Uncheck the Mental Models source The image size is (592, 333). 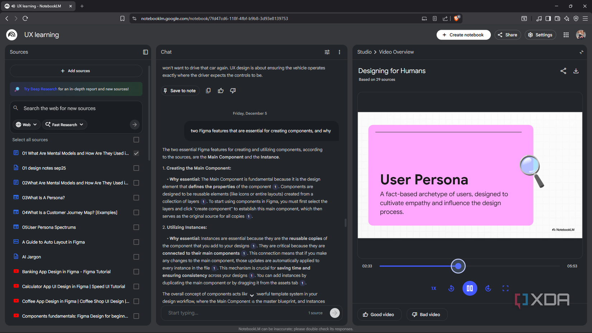[x=136, y=153]
